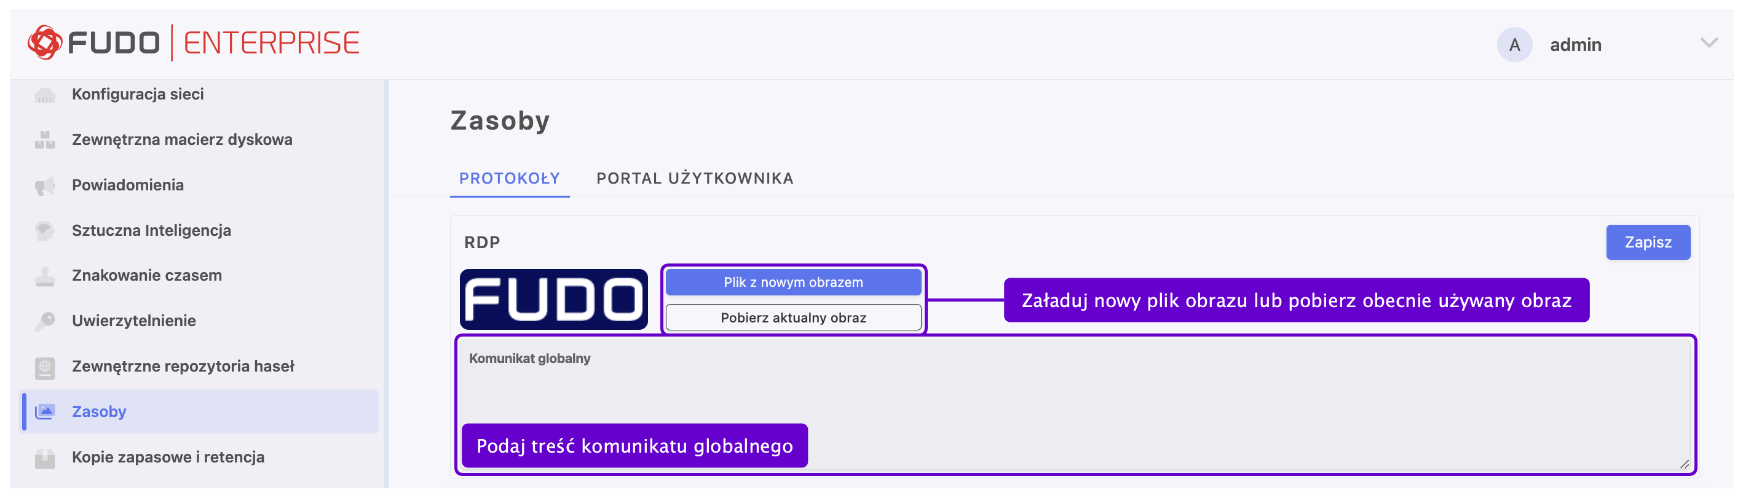
Task: Select the Sztuczna Inteligencja icon
Action: [45, 230]
